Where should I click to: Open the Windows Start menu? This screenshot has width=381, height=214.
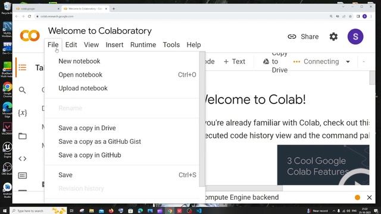4,210
